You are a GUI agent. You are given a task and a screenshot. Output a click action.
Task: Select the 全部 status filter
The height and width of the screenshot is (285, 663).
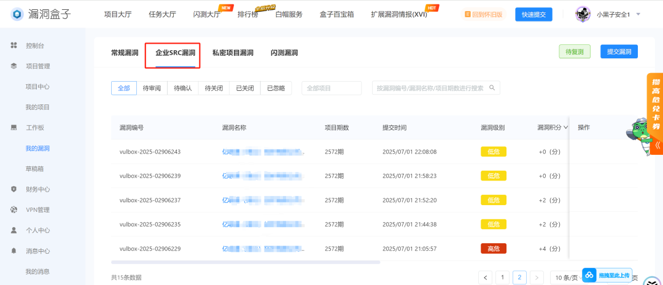124,88
